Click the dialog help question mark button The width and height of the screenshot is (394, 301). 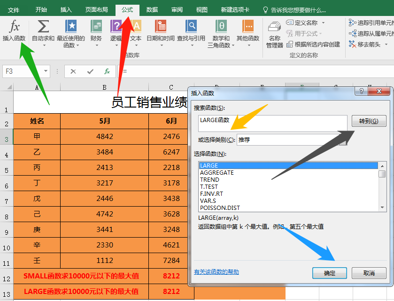tap(361, 91)
